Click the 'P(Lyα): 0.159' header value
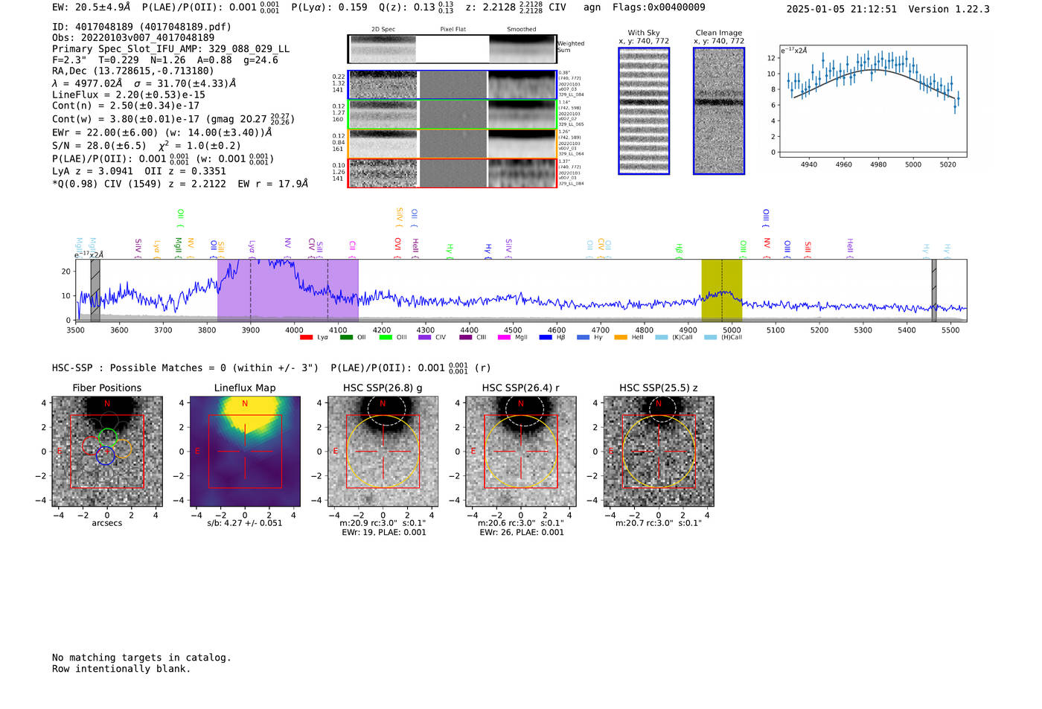The height and width of the screenshot is (709, 1042). [x=329, y=7]
